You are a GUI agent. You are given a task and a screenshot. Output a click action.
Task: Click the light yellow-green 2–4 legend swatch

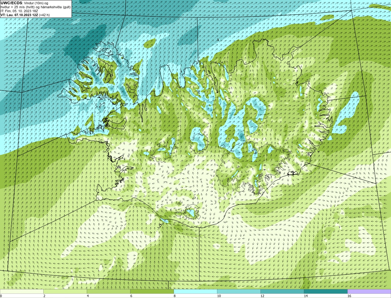pyautogui.click(x=65, y=291)
